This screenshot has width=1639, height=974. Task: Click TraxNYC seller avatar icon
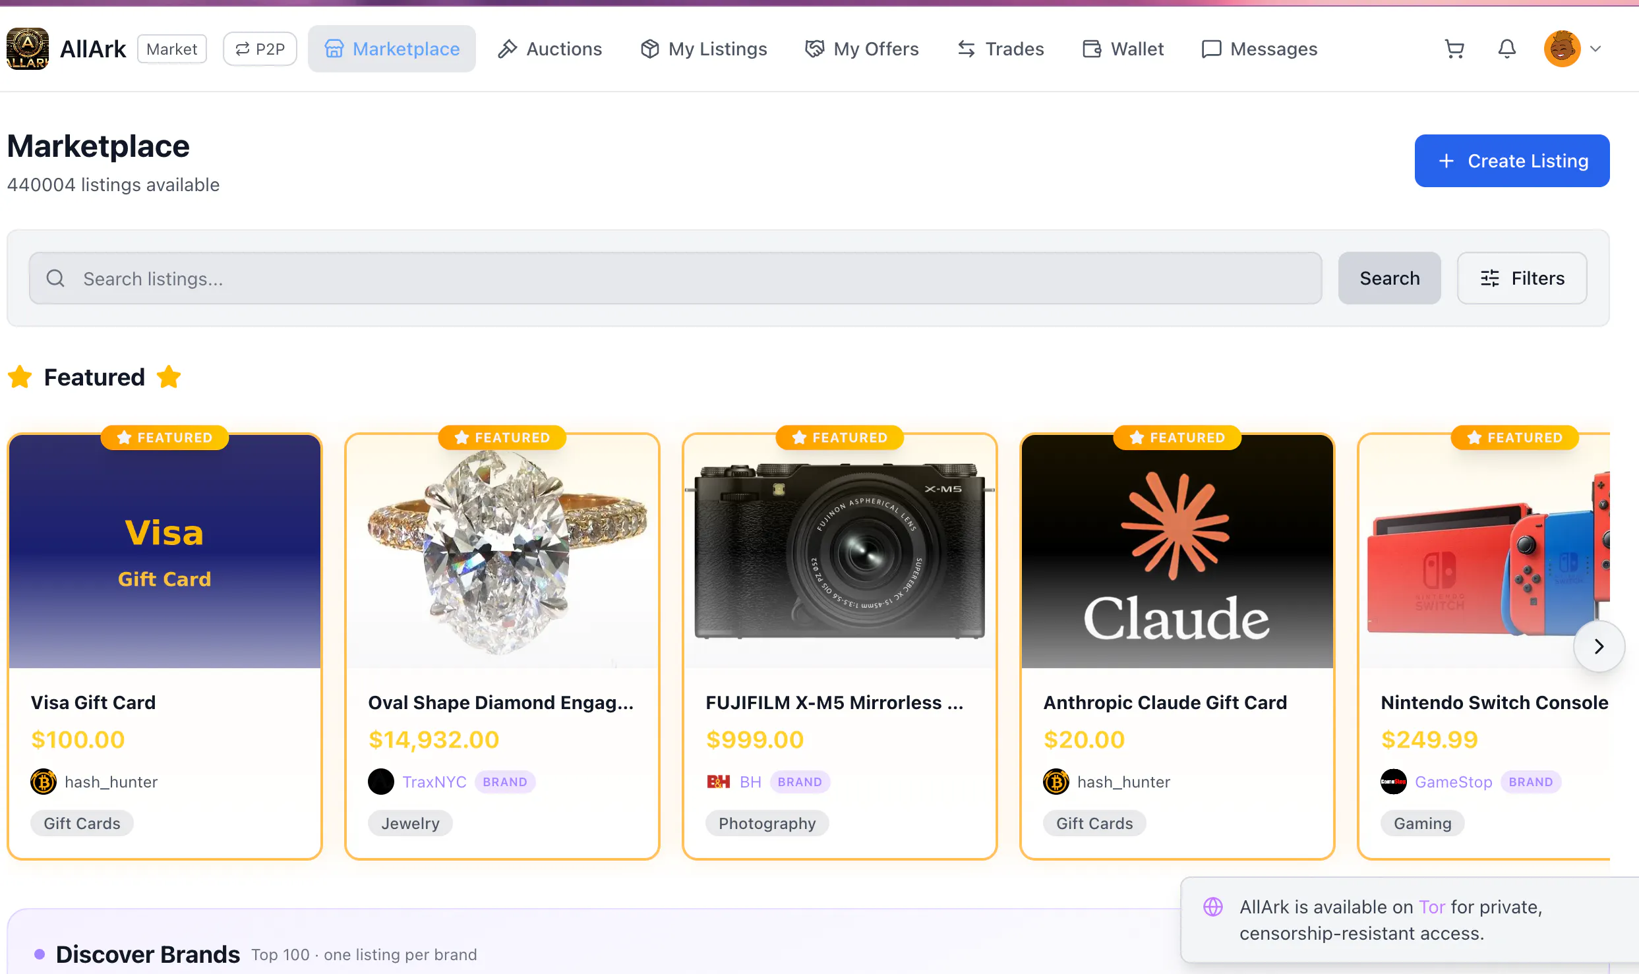click(x=381, y=782)
